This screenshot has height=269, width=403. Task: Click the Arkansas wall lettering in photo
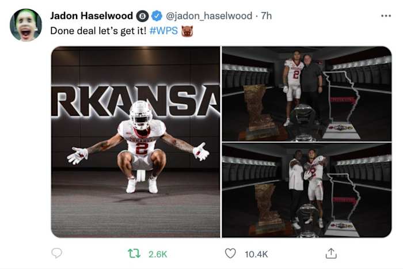[x=135, y=102]
